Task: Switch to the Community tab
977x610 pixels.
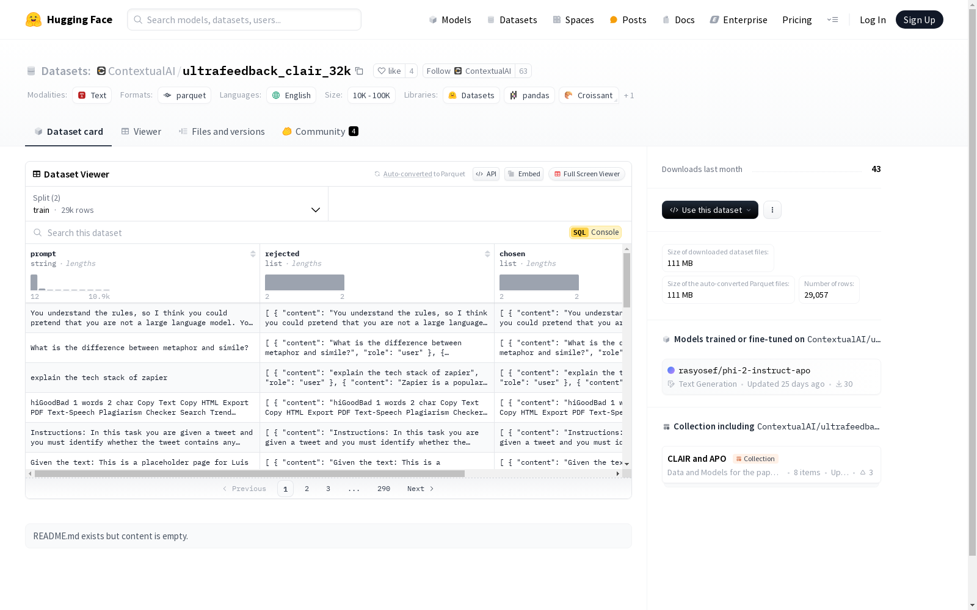Action: click(321, 132)
